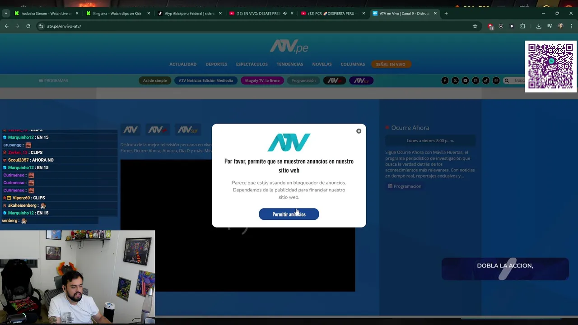This screenshot has height=325, width=578.
Task: Click the Así de simple program pill
Action: 155,80
